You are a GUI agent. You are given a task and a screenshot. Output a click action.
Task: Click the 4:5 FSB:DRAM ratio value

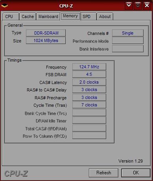[89, 74]
